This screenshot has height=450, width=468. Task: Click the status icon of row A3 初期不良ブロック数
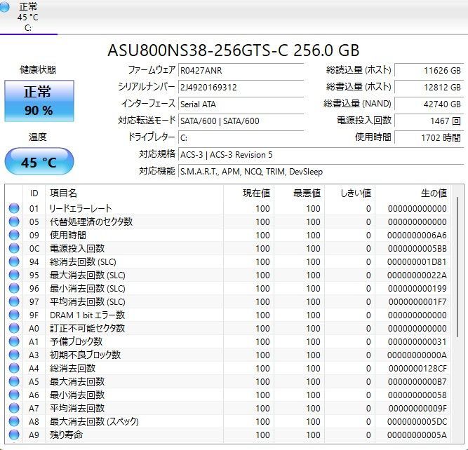point(14,355)
